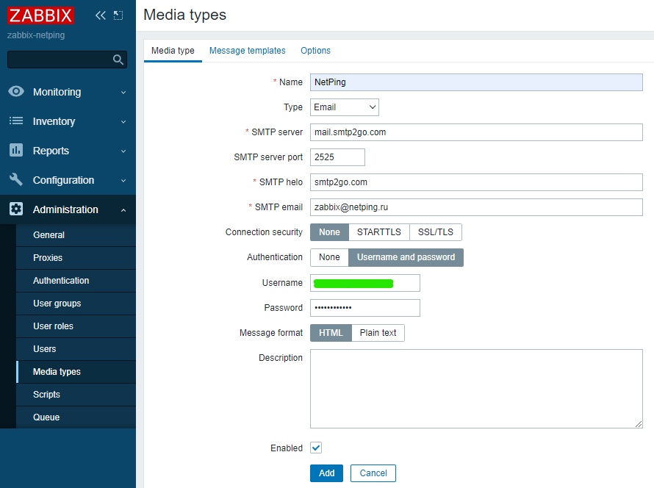The height and width of the screenshot is (488, 654).
Task: Click the search magnifier icon
Action: 118,60
